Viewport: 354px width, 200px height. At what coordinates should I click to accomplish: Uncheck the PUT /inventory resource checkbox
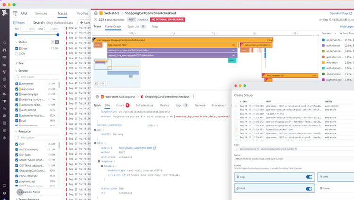[17, 150]
